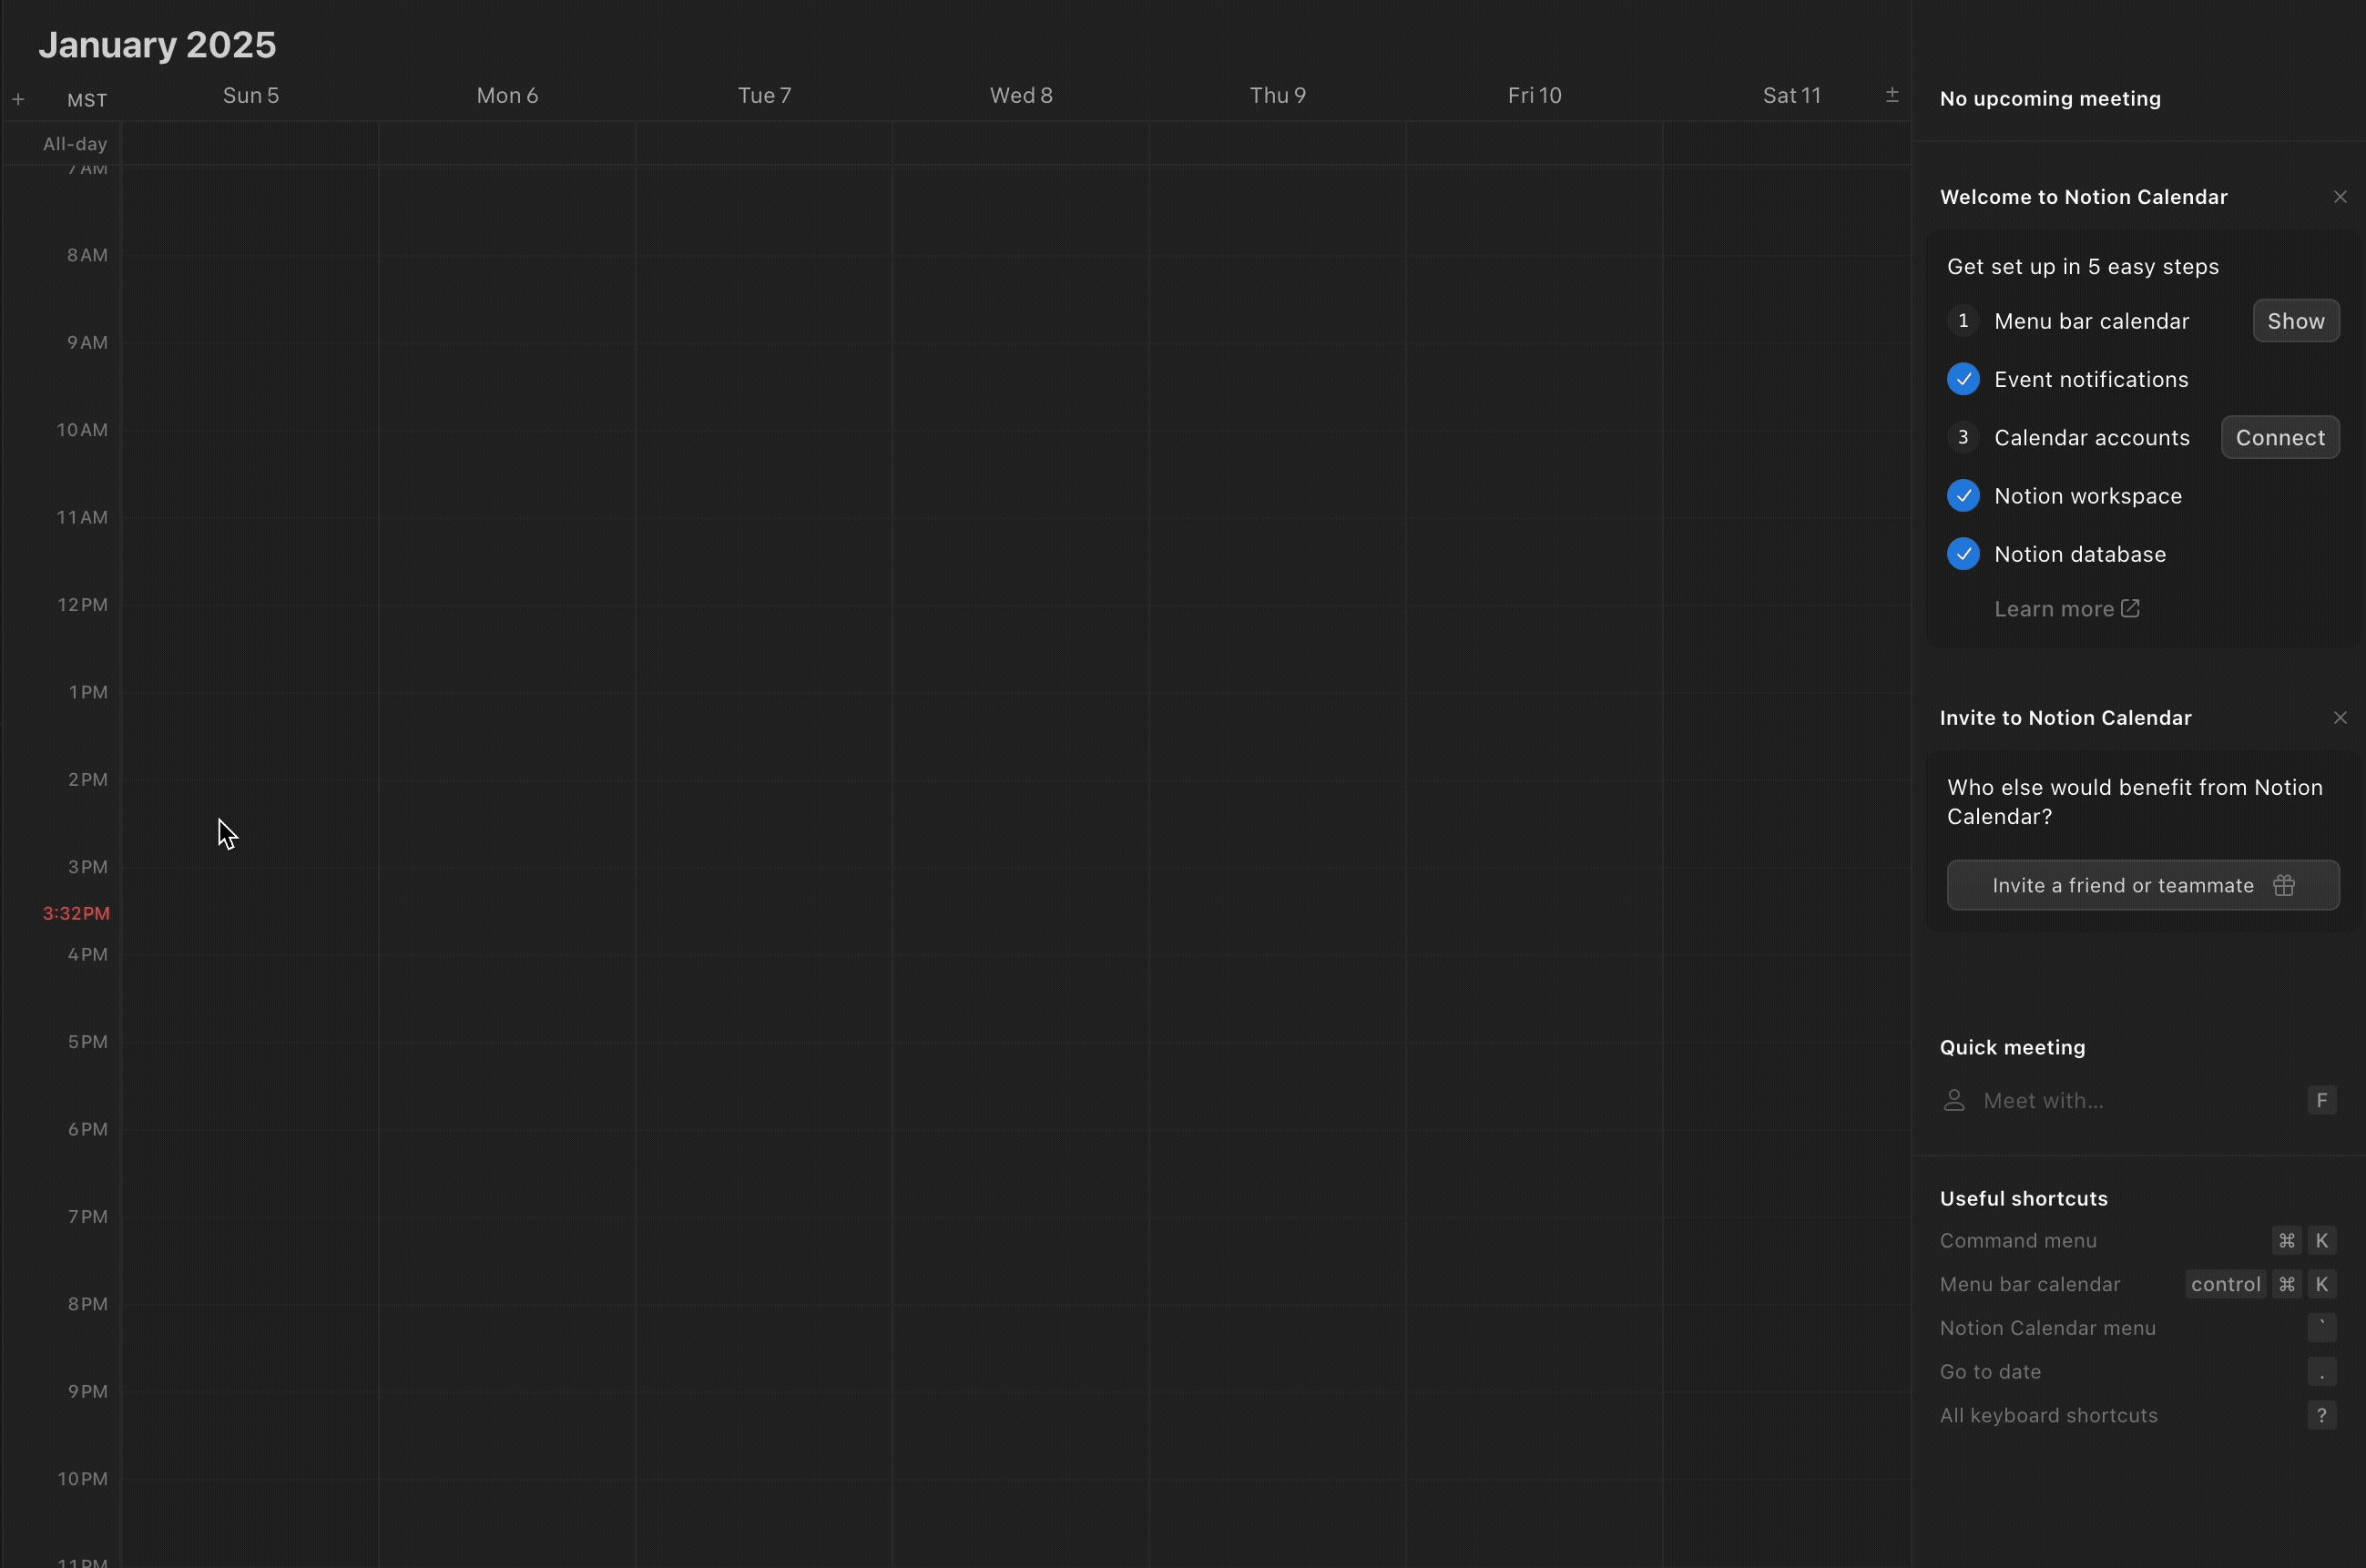Click the question mark key badge
This screenshot has width=2366, height=1568.
(2321, 1416)
